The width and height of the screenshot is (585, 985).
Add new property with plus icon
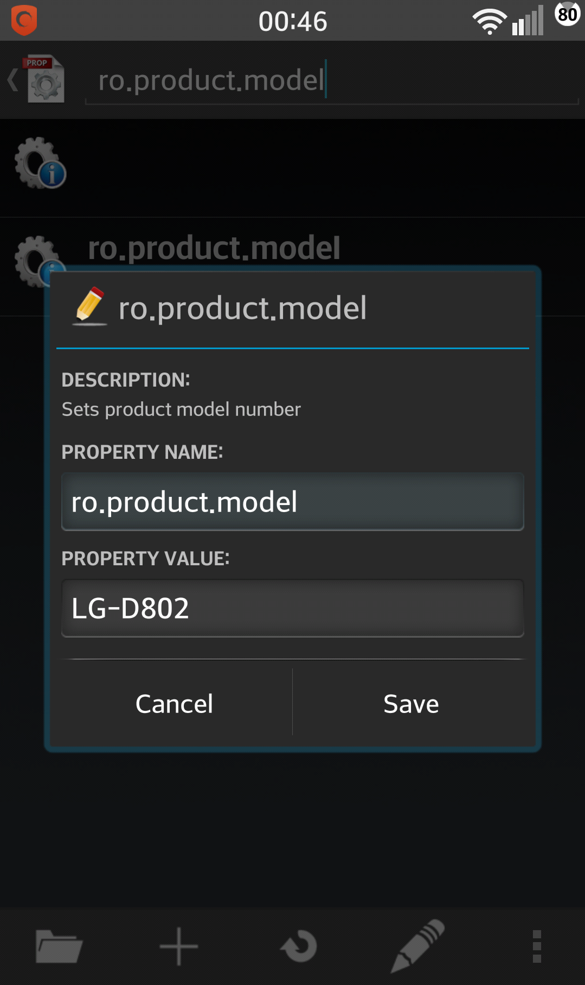178,946
